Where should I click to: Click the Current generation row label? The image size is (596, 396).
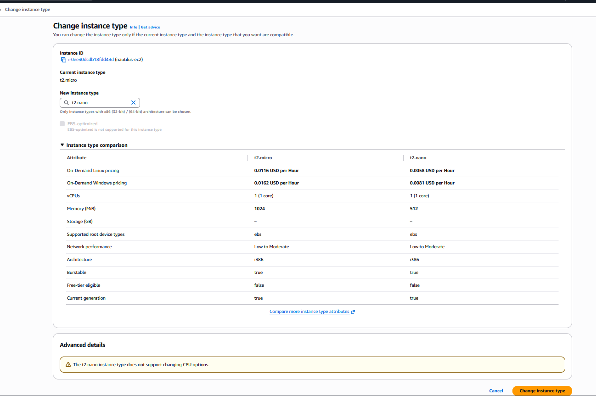click(86, 298)
